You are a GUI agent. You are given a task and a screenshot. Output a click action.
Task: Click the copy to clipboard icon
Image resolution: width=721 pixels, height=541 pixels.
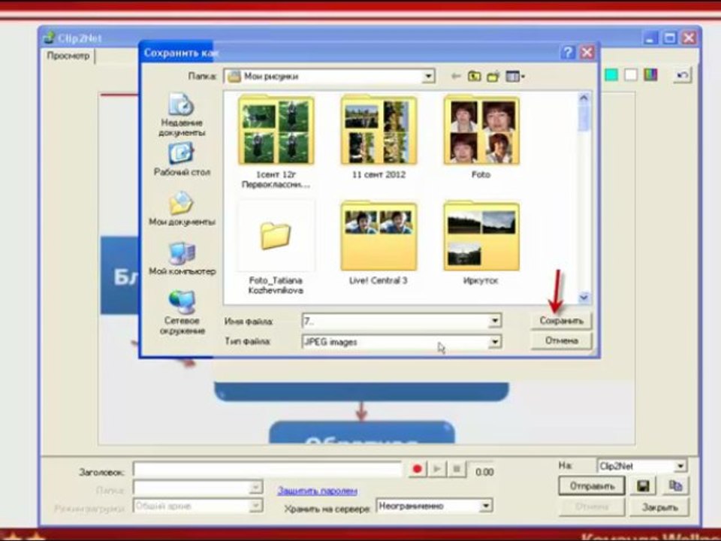(x=675, y=486)
